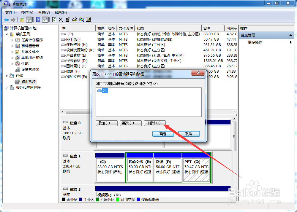
Task: Open the 操作(A) menu
Action: pyautogui.click(x=27, y=12)
